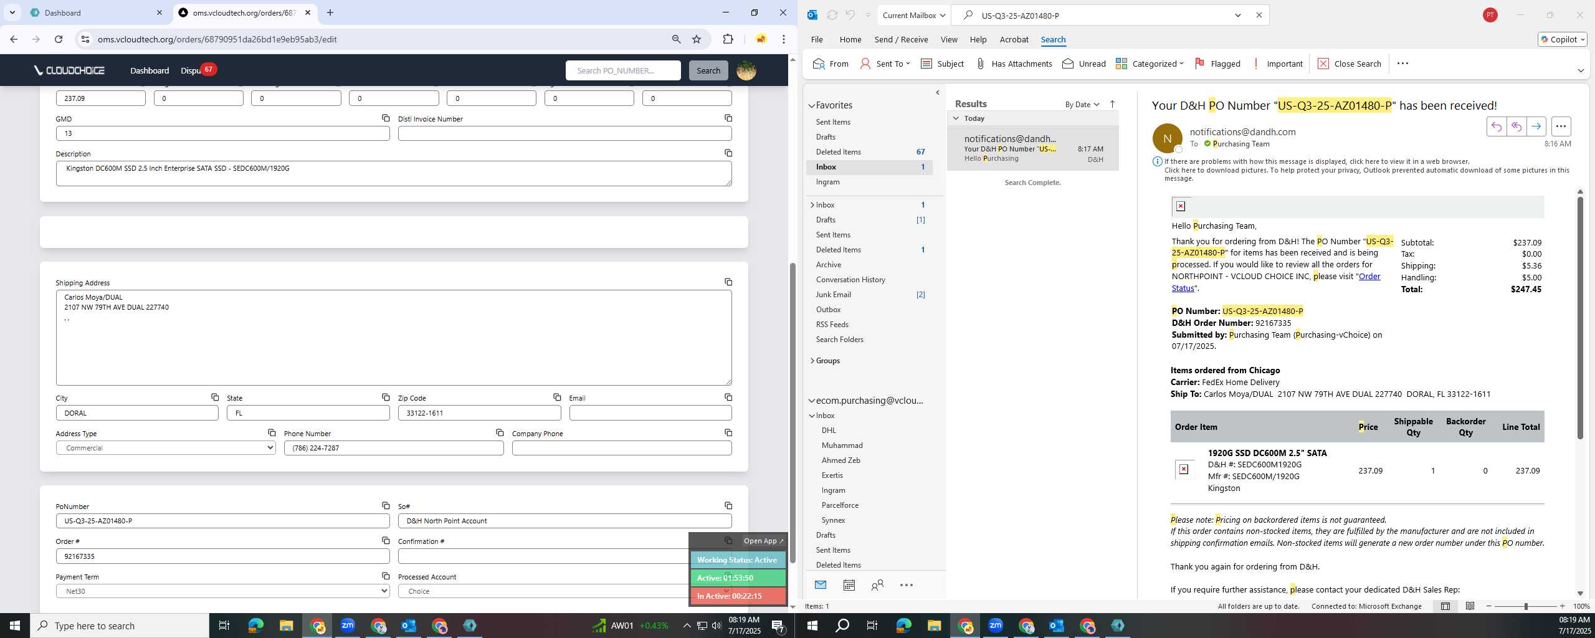Screen dimensions: 1595x638
Task: Toggle From search filter
Action: (x=831, y=64)
